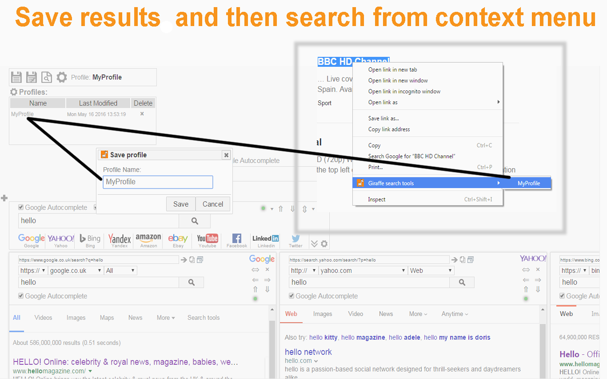
Task: Click the magnifier search button in main bar
Action: pyautogui.click(x=194, y=221)
